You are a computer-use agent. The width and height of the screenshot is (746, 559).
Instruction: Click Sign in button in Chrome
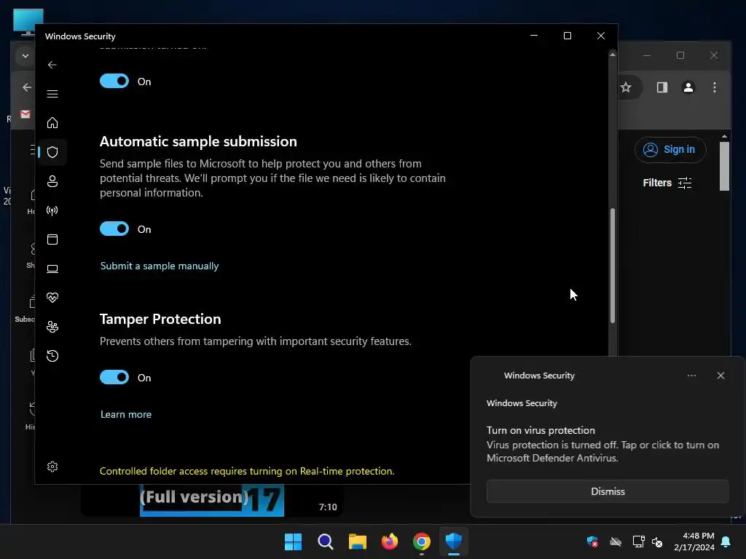(670, 150)
